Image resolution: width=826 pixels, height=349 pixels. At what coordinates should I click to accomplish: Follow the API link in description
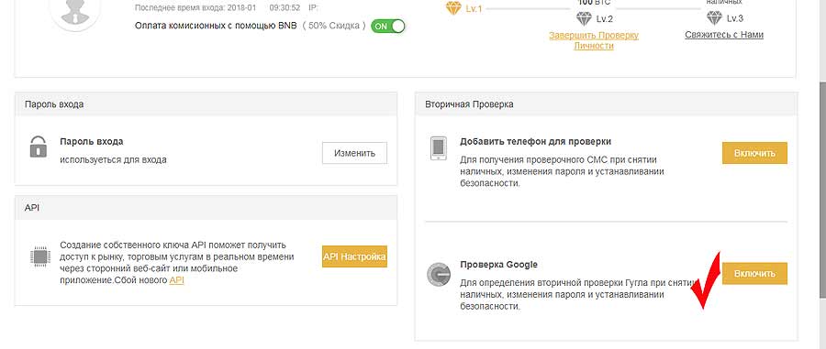pos(176,280)
